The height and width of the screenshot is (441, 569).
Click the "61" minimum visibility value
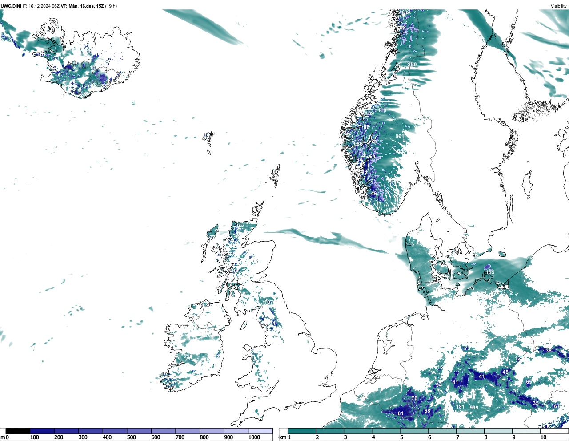tap(401, 413)
